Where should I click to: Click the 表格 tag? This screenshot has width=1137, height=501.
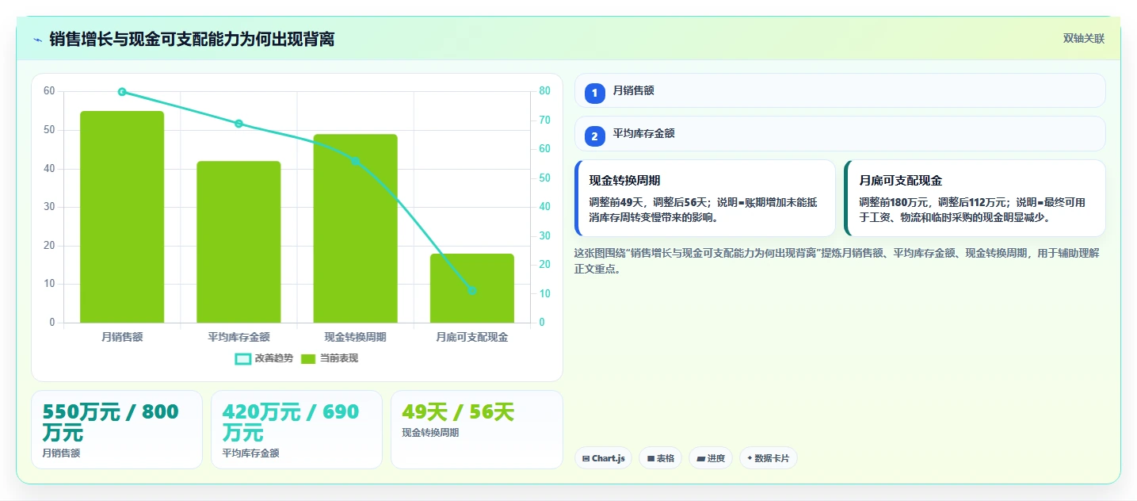660,458
